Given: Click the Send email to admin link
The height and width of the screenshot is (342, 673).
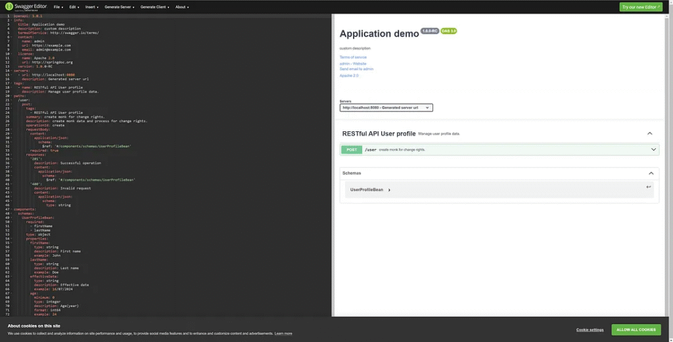Looking at the screenshot, I should 356,69.
